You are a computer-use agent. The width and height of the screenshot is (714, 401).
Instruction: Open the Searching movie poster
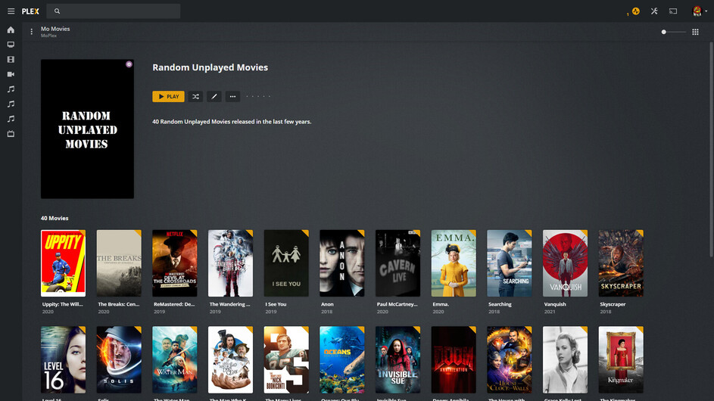click(x=510, y=263)
